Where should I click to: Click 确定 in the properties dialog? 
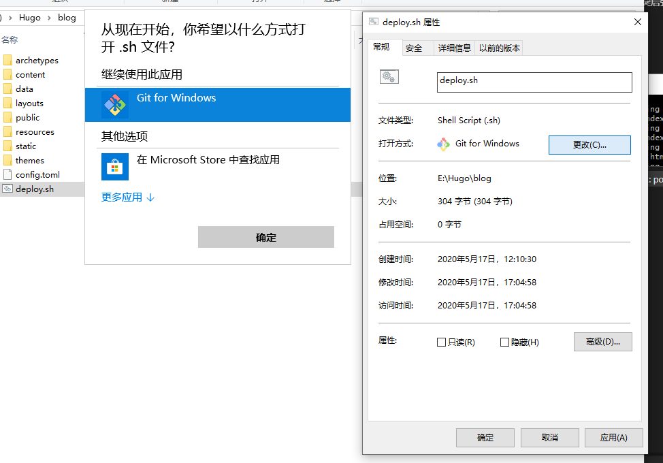tap(485, 438)
